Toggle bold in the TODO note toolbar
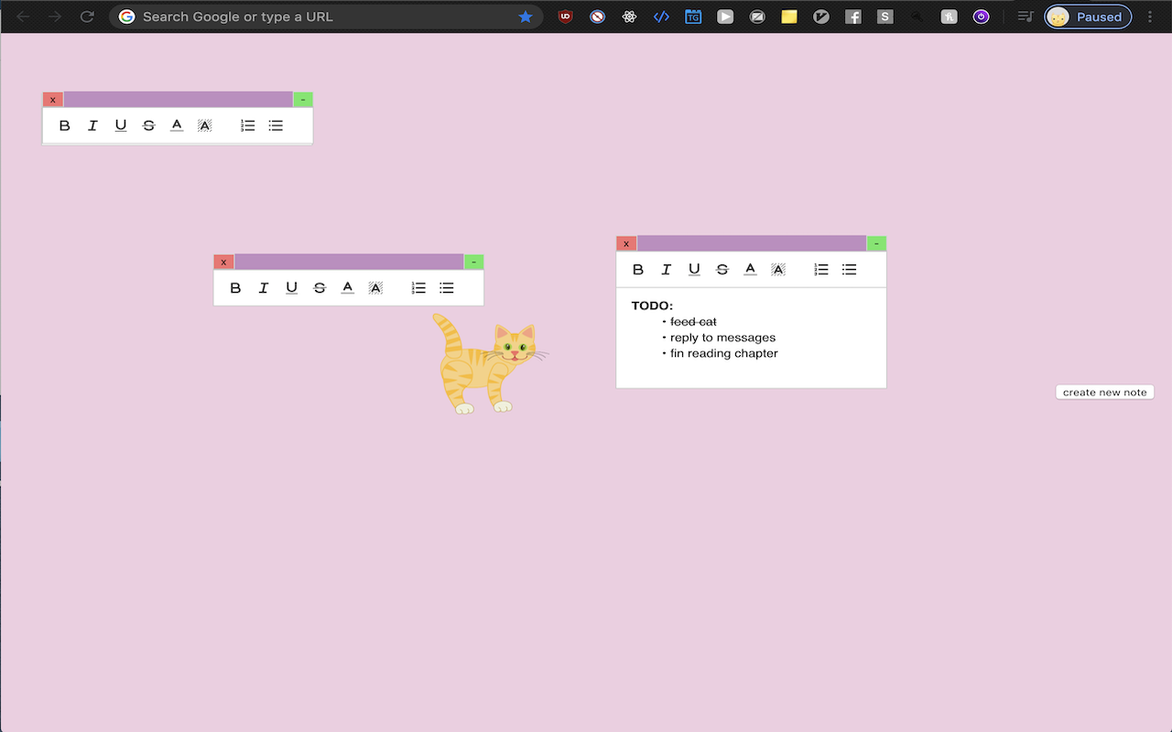The image size is (1172, 732). click(638, 269)
